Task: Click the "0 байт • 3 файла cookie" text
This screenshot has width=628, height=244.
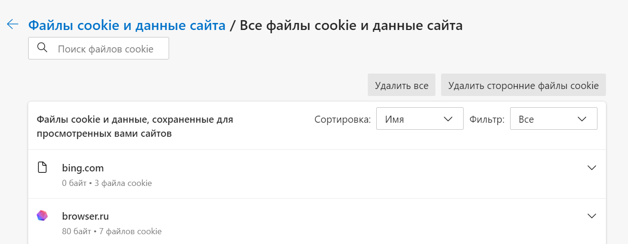Action: pos(107,183)
